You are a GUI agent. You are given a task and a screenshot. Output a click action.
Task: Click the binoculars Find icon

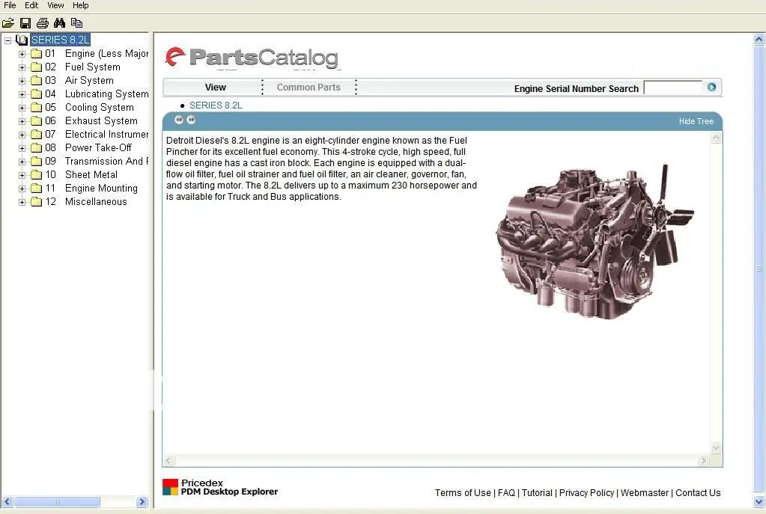coord(60,23)
